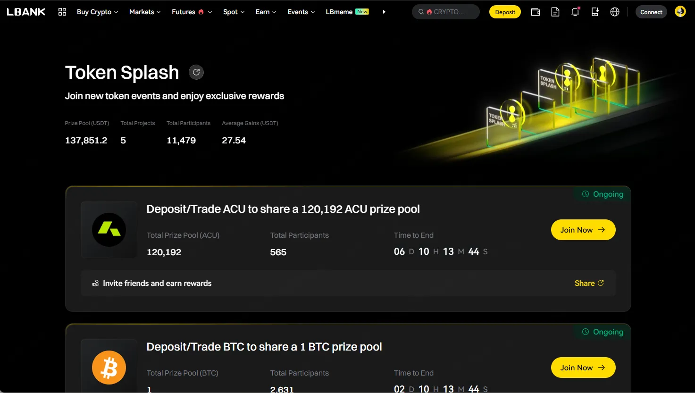Open the Futures dropdown menu
This screenshot has width=695, height=393.
[192, 12]
